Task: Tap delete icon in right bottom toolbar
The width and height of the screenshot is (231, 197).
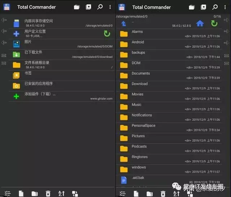Action: click(x=163, y=194)
